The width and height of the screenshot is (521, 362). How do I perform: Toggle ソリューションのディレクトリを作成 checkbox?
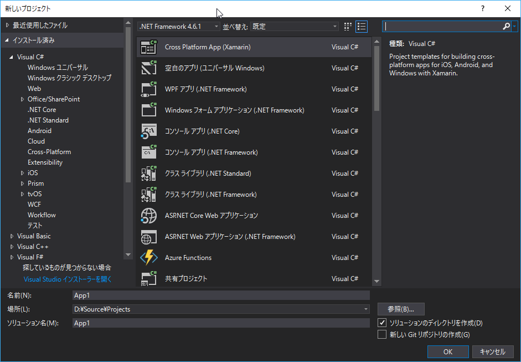tap(382, 323)
